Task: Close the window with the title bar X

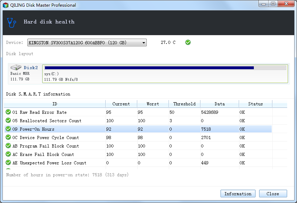Action: [286, 4]
